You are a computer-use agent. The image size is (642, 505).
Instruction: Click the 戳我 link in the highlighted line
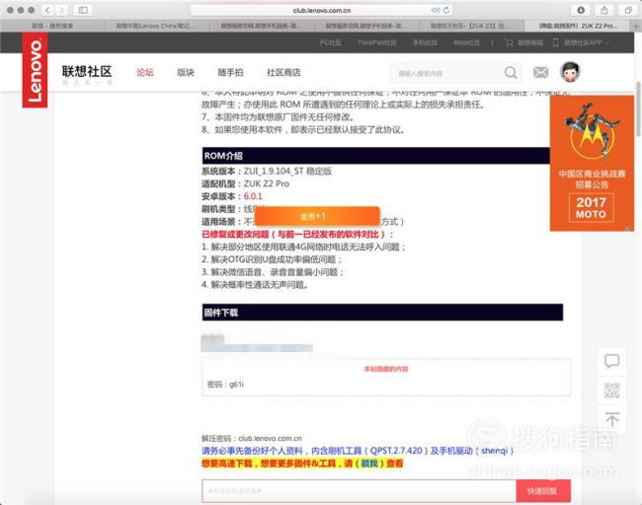tap(369, 464)
